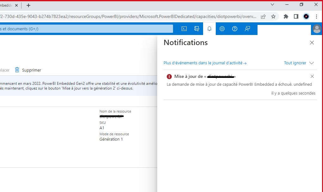Viewport: 323px width, 192px height.
Task: Expand the Tout ignorer chevron dropdown
Action: (x=312, y=63)
